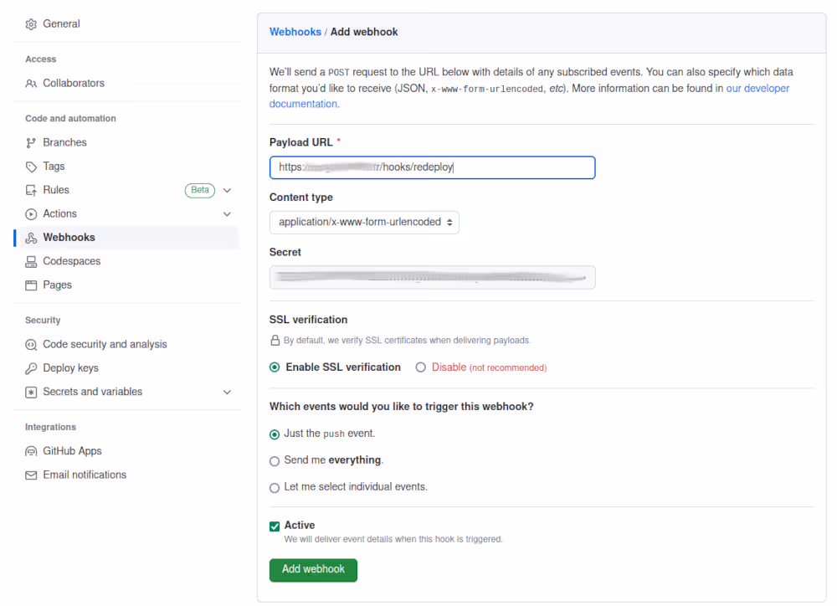Click the Deploy keys key icon

click(31, 368)
